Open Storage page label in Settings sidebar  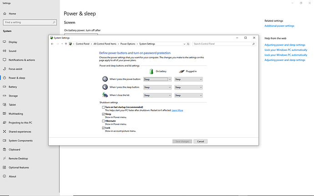pos(13,96)
